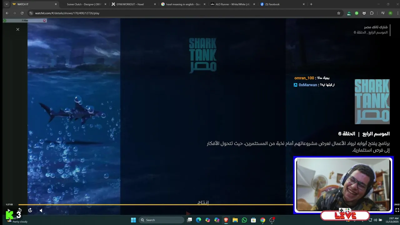Reload the watchit.com page
The width and height of the screenshot is (400, 225).
(x=22, y=13)
